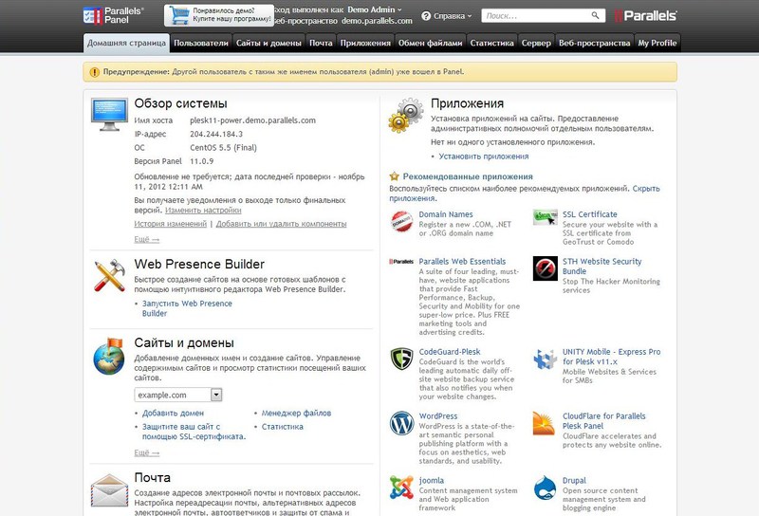Click the search magnifier icon
This screenshot has height=516, width=759.
[x=595, y=15]
